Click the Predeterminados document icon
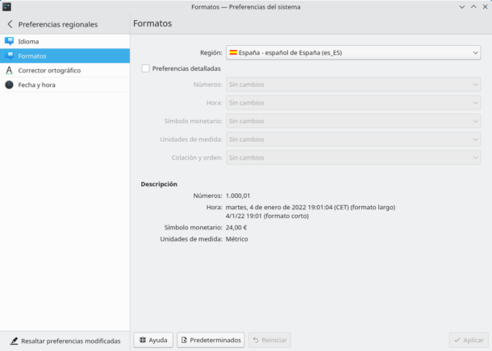This screenshot has height=351, width=492. point(184,340)
